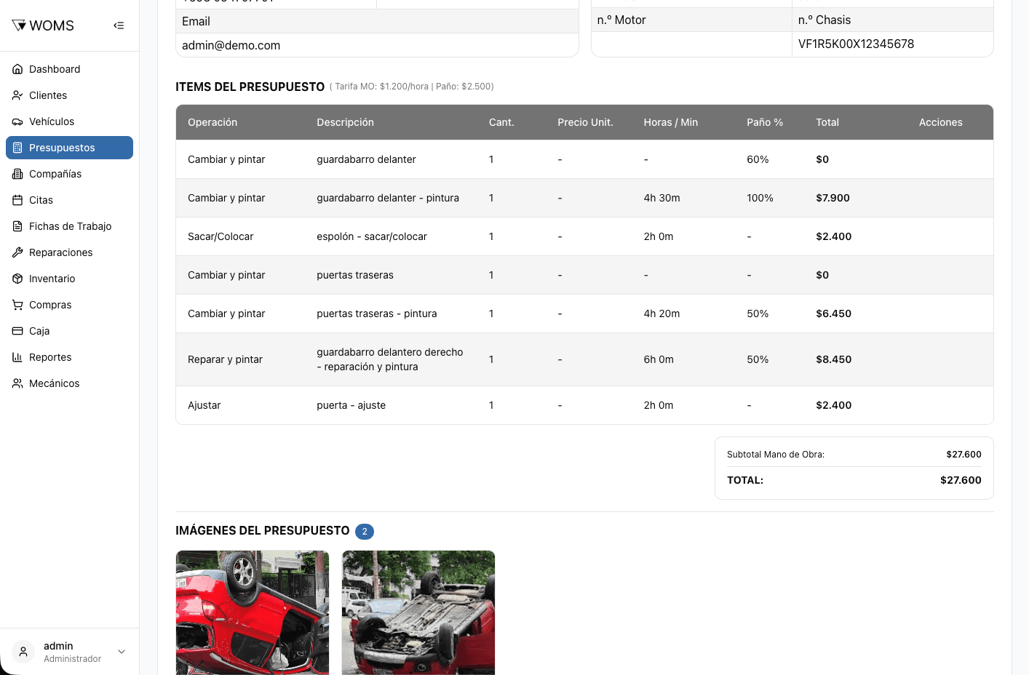Click the Dashboard home icon
This screenshot has height=675, width=1029.
click(x=17, y=69)
